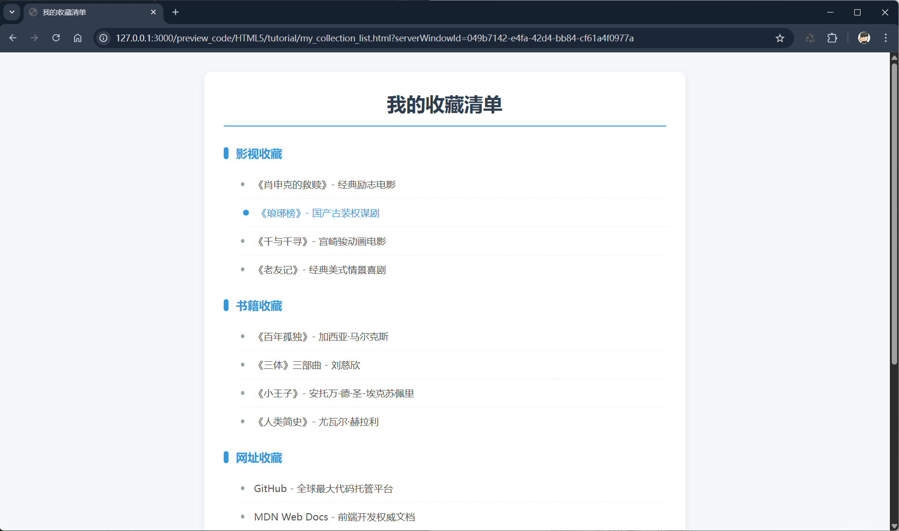Open the Chrome three-dot menu
Image resolution: width=899 pixels, height=531 pixels.
click(x=886, y=38)
